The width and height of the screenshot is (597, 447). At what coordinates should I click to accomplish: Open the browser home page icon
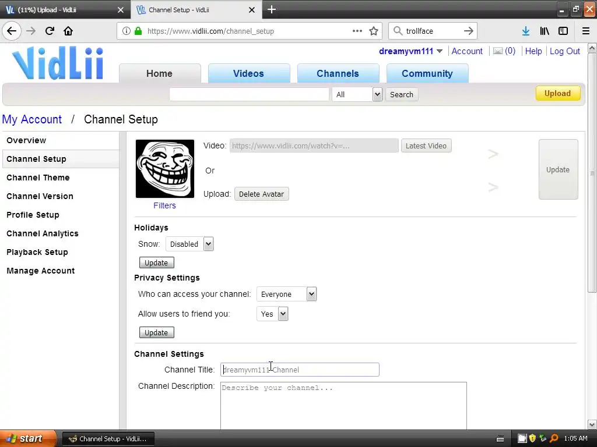[68, 31]
